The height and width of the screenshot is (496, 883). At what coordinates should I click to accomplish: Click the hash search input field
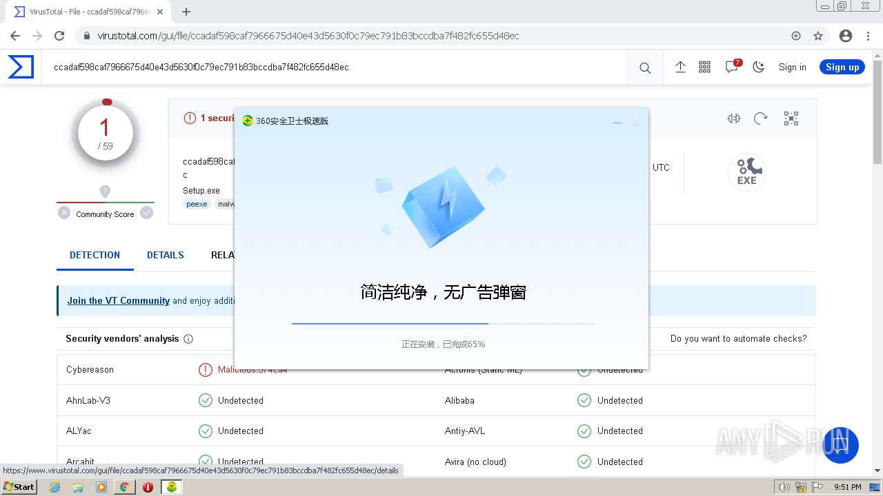click(335, 67)
